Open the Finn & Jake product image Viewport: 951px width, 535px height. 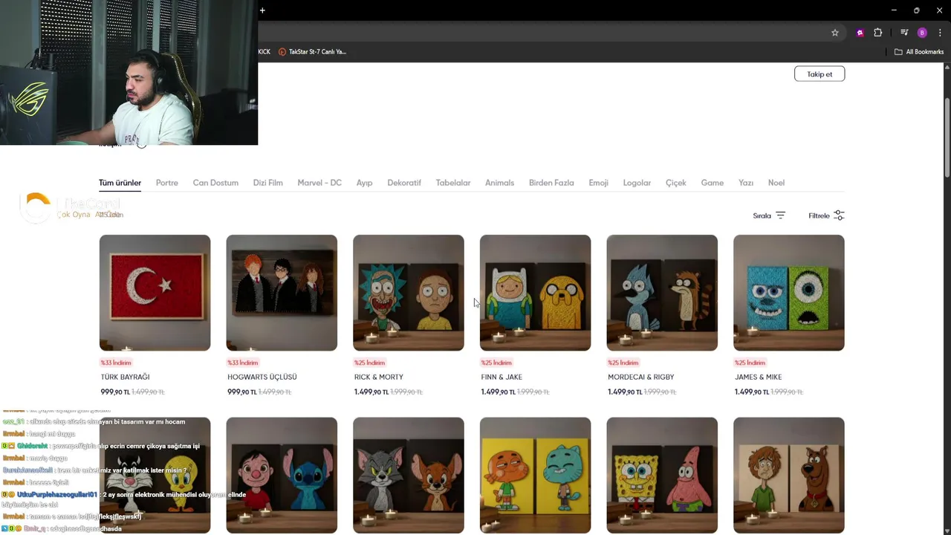click(x=535, y=293)
